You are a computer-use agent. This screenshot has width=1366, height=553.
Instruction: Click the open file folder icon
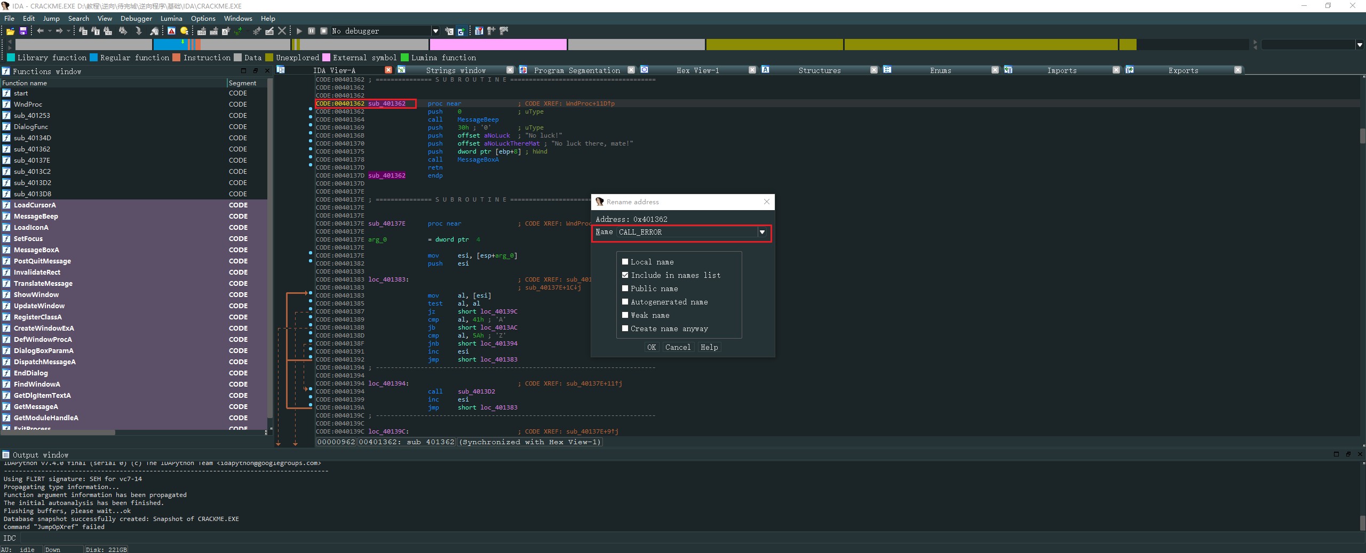[10, 31]
